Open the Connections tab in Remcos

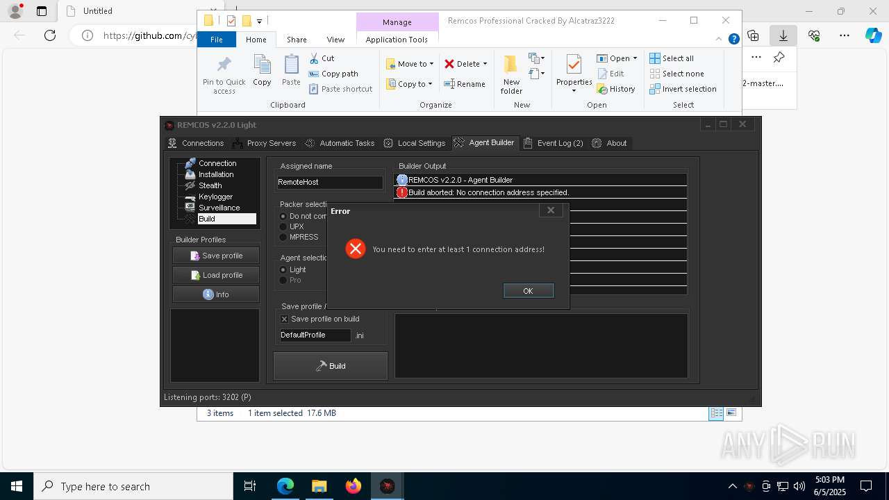[196, 143]
